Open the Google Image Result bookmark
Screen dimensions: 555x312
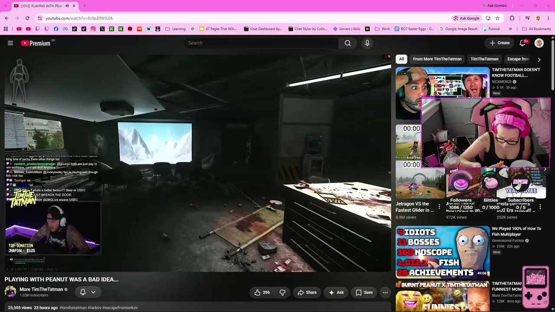458,29
